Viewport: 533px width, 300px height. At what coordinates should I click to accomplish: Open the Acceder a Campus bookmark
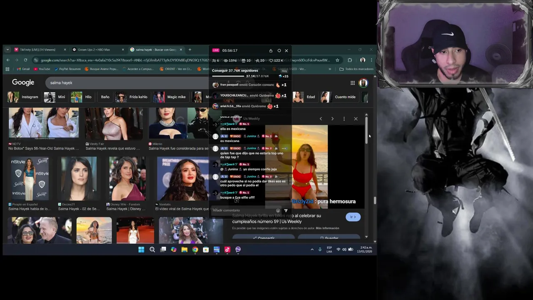coord(138,69)
